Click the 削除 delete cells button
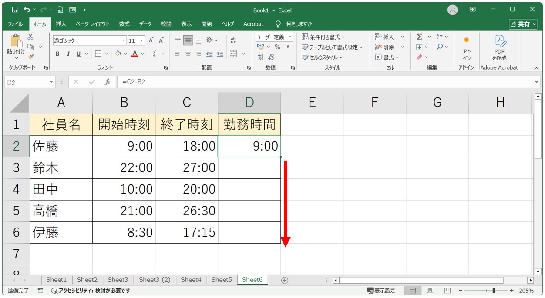Screen dimensions: 545x298 click(385, 47)
